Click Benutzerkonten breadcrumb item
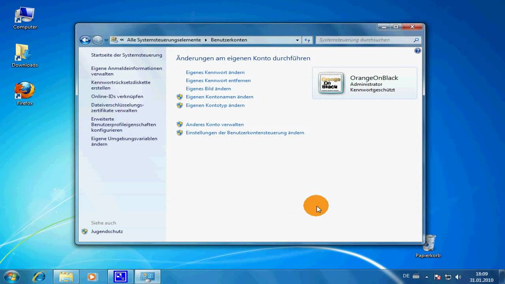Image resolution: width=505 pixels, height=284 pixels. coord(229,40)
